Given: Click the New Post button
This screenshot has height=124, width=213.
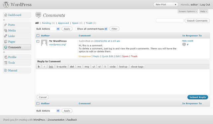Looking at the screenshot, I should pos(163,5).
